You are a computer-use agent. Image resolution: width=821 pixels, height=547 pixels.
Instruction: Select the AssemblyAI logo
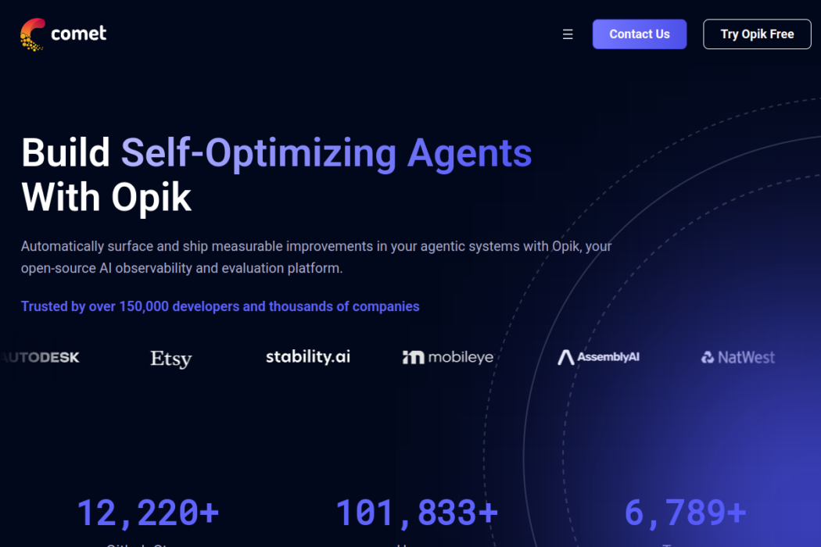pos(599,357)
